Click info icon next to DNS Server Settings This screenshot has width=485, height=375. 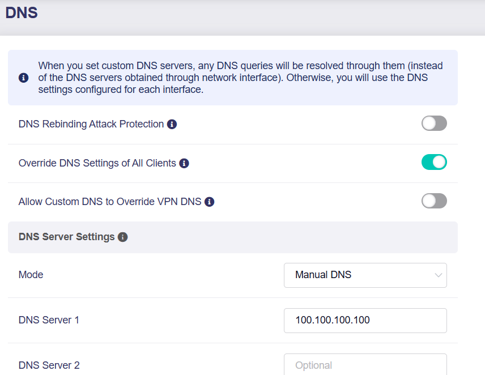pyautogui.click(x=123, y=237)
